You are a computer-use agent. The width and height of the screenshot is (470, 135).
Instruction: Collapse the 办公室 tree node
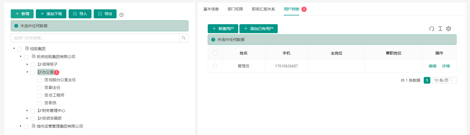27,72
